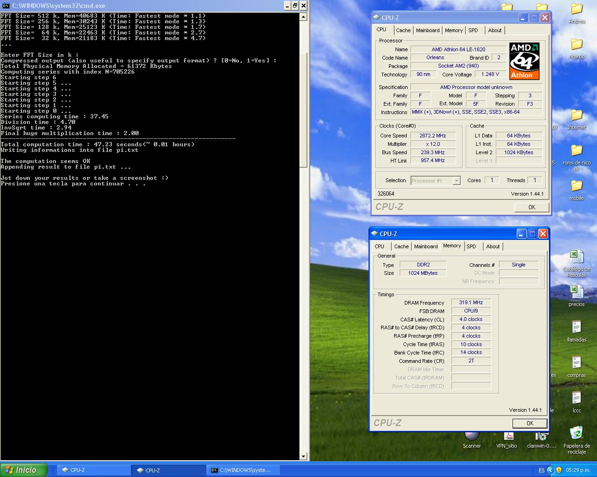
Task: Click Cycle Time (tRAS) value 10 clocks
Action: tap(471, 344)
